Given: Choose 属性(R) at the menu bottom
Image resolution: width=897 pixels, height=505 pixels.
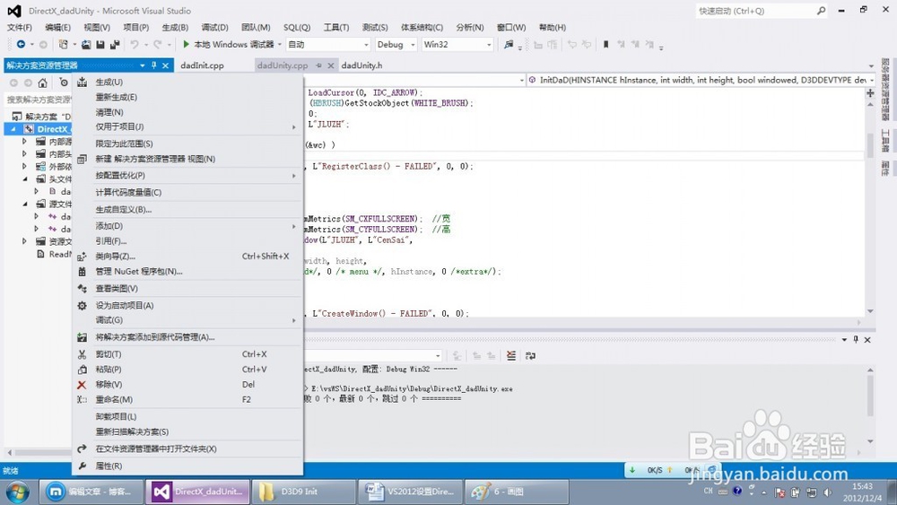Looking at the screenshot, I should coord(188,466).
